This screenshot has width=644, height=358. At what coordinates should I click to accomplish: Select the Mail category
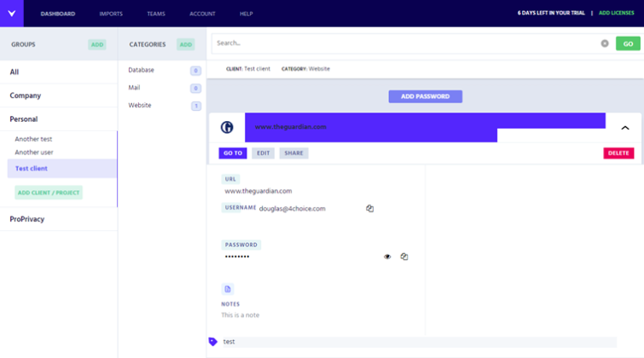click(134, 88)
